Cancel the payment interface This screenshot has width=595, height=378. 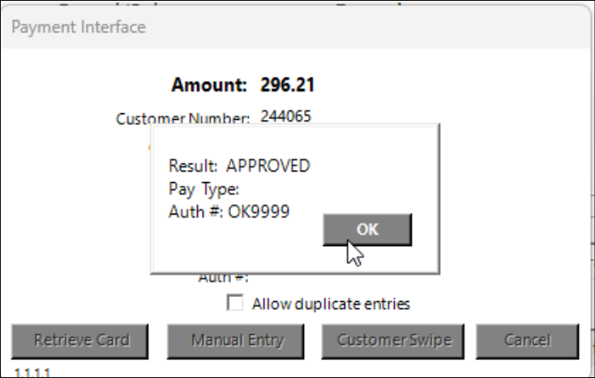click(527, 341)
